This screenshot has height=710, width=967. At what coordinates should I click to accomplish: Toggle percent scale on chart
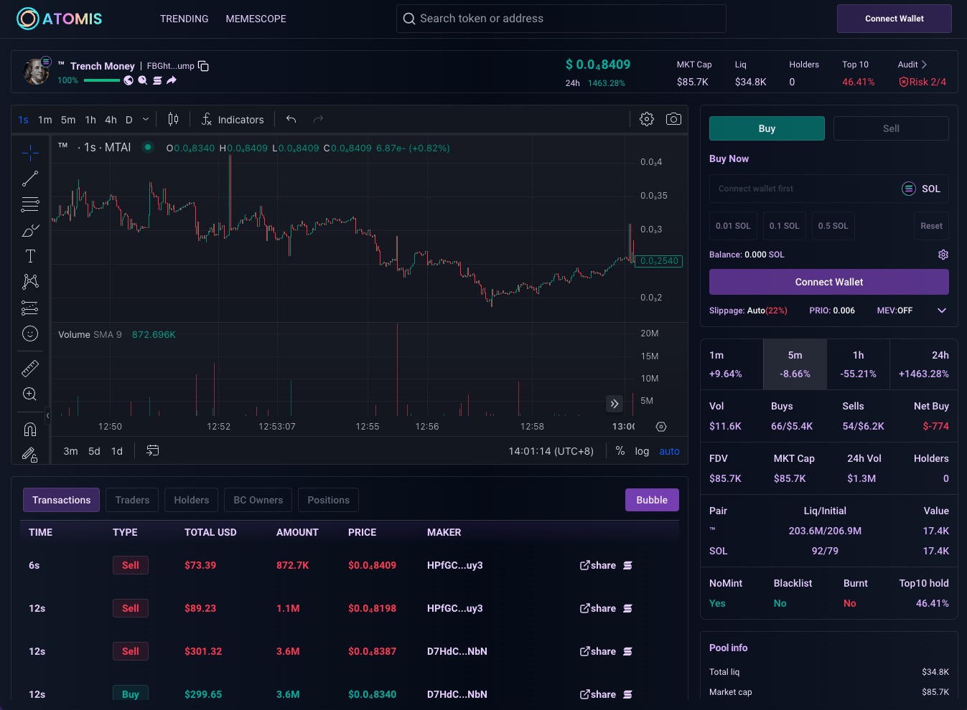(620, 451)
